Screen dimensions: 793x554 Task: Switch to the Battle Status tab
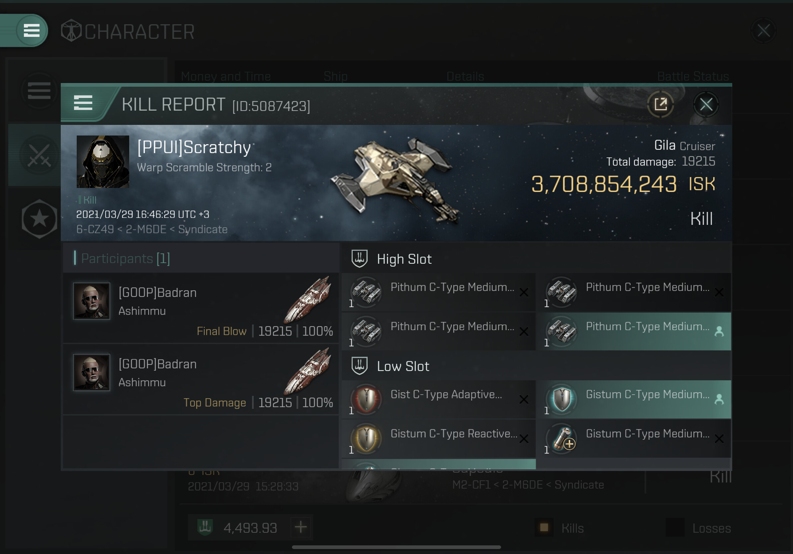[x=693, y=76]
